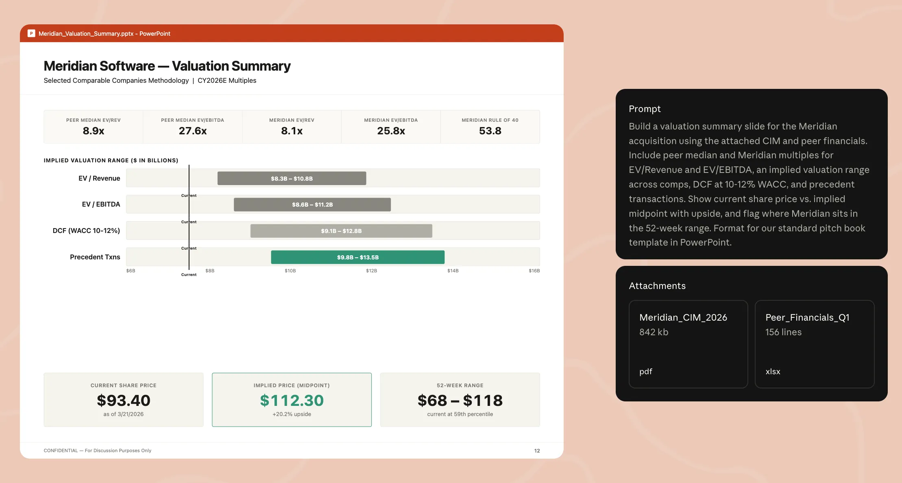Screen dimensions: 902x483
Task: Click the '52-Week Range' card label
Action: coord(460,386)
